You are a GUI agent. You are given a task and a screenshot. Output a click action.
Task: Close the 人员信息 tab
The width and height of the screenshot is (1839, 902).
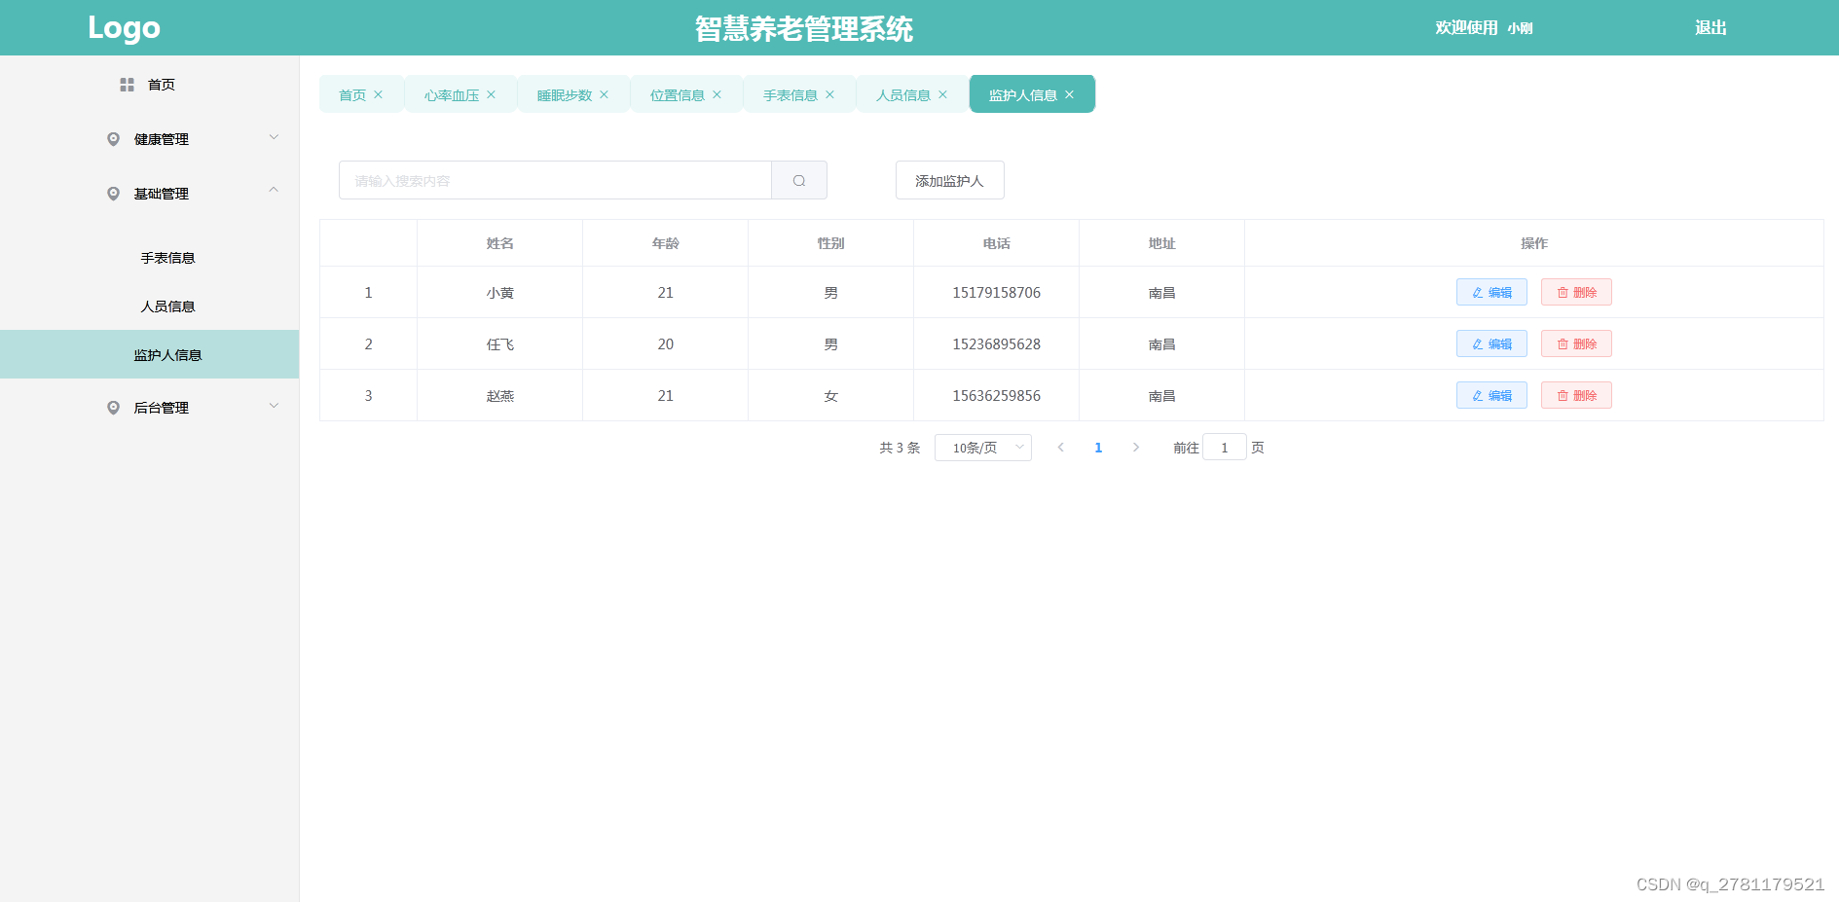point(943,94)
